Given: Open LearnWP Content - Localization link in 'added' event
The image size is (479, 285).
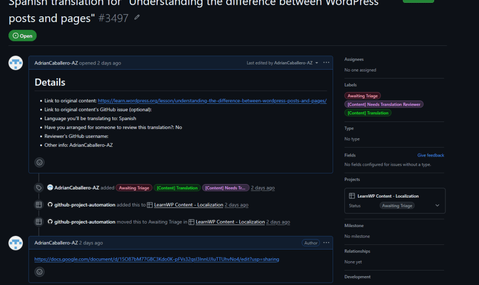Looking at the screenshot, I should tap(189, 205).
